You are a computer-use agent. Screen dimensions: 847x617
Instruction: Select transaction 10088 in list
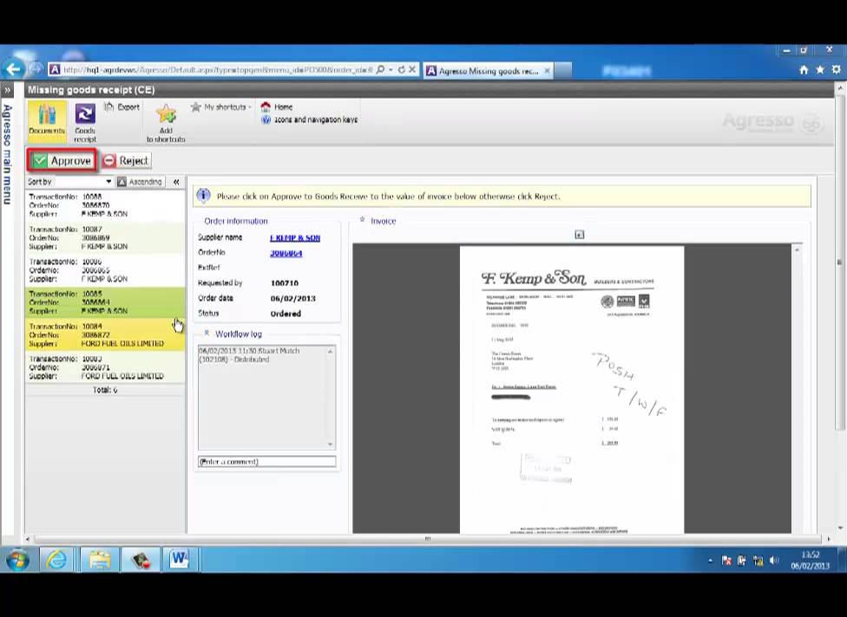click(x=105, y=205)
